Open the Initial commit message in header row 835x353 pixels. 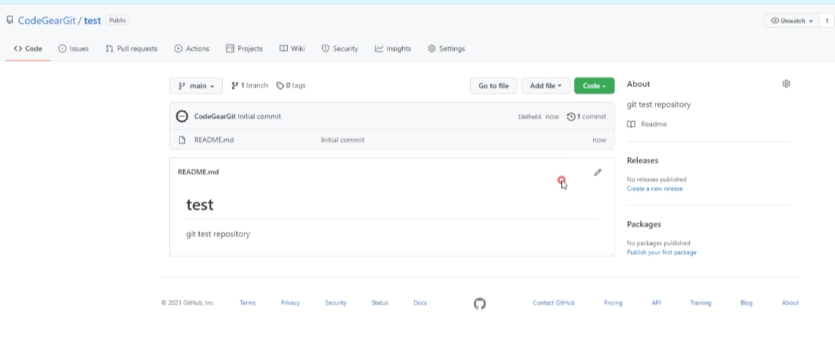point(259,116)
